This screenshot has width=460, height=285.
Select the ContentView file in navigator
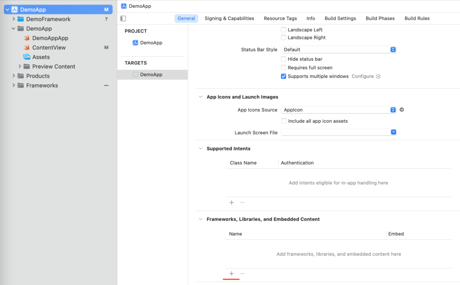(49, 47)
